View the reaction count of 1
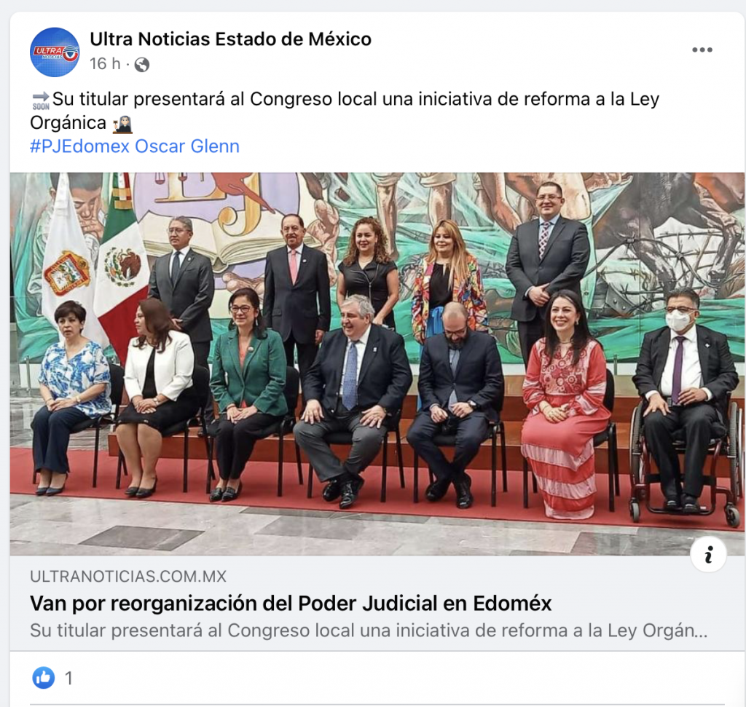Viewport: 746px width, 707px height. pos(69,678)
